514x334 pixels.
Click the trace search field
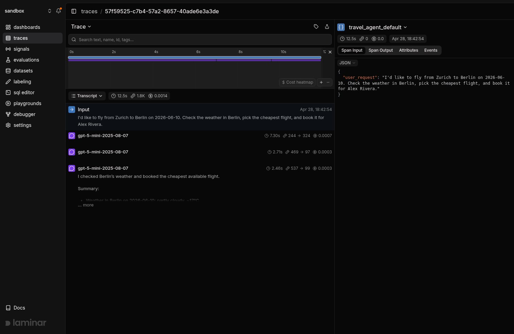[x=200, y=39]
